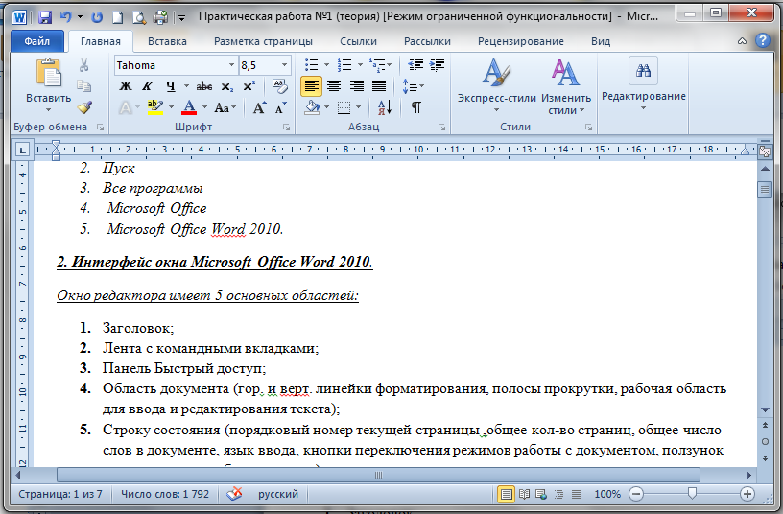This screenshot has width=783, height=514.
Task: Toggle bold Ж formatting
Action: (x=126, y=86)
